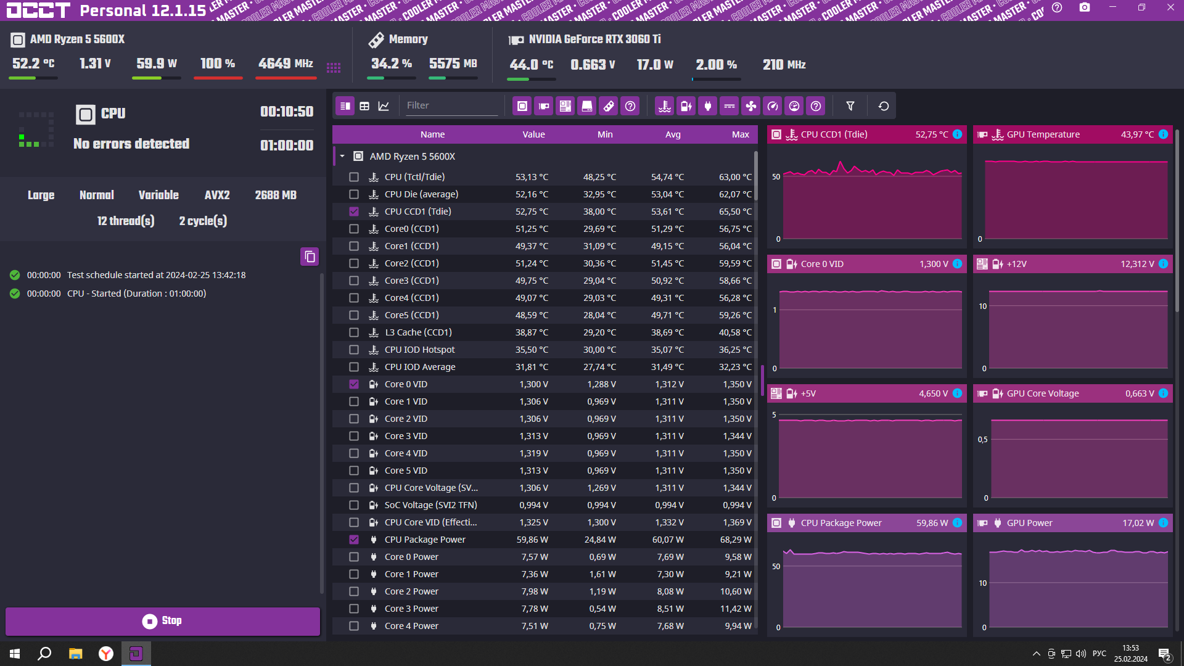The width and height of the screenshot is (1184, 666).
Task: Sort sensors by Max column
Action: pyautogui.click(x=741, y=134)
